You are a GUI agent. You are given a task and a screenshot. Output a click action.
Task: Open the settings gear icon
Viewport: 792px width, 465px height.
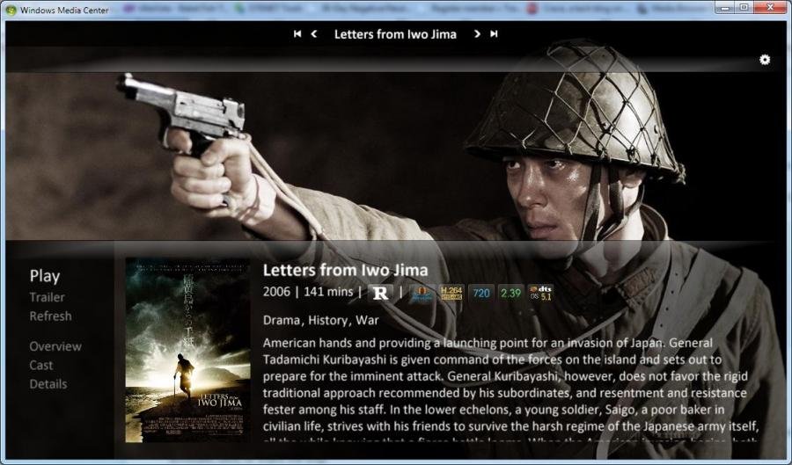click(765, 60)
